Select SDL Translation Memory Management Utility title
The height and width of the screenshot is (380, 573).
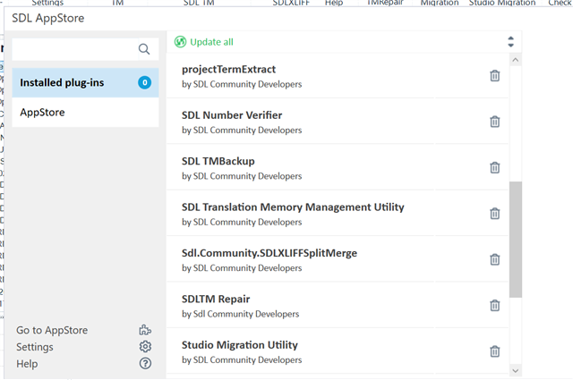click(x=293, y=207)
